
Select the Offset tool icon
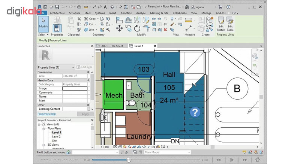pos(128,20)
